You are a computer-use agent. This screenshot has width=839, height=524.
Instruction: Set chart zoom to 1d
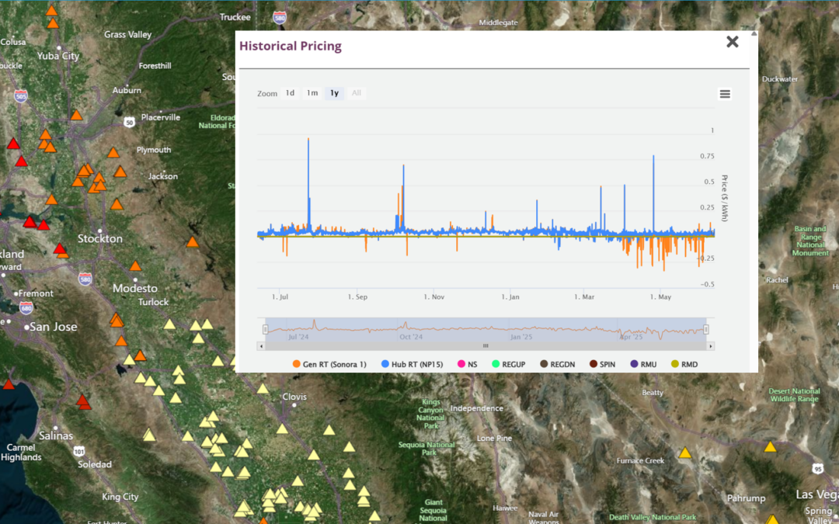290,93
